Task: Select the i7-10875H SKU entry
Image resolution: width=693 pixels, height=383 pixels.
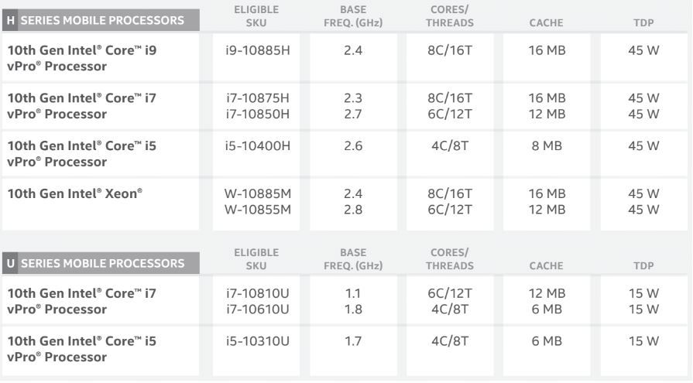Action: (x=256, y=98)
